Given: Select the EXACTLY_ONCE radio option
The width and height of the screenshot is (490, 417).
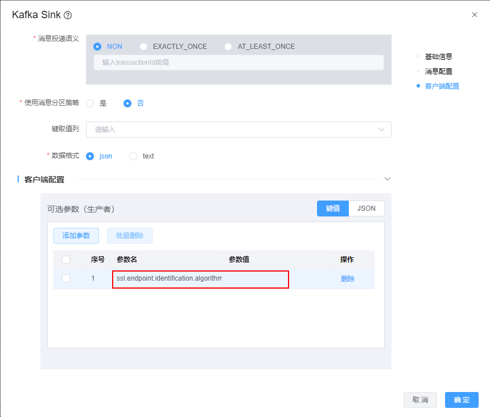Looking at the screenshot, I should [143, 47].
